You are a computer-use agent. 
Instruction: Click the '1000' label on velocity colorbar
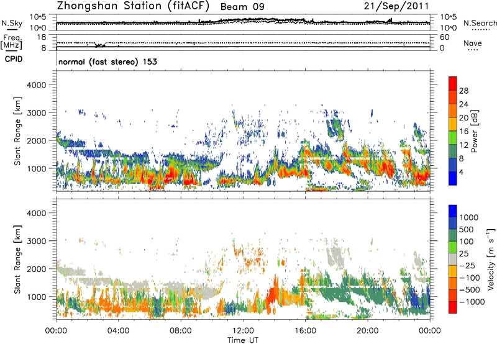[x=469, y=217]
